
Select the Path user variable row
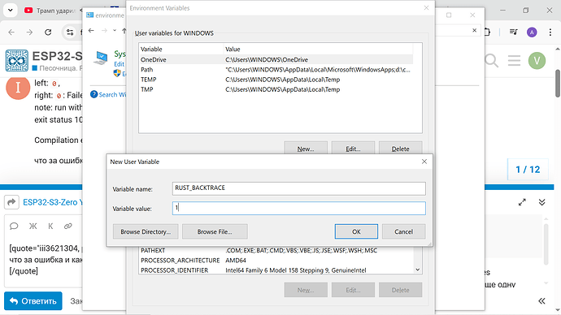276,70
